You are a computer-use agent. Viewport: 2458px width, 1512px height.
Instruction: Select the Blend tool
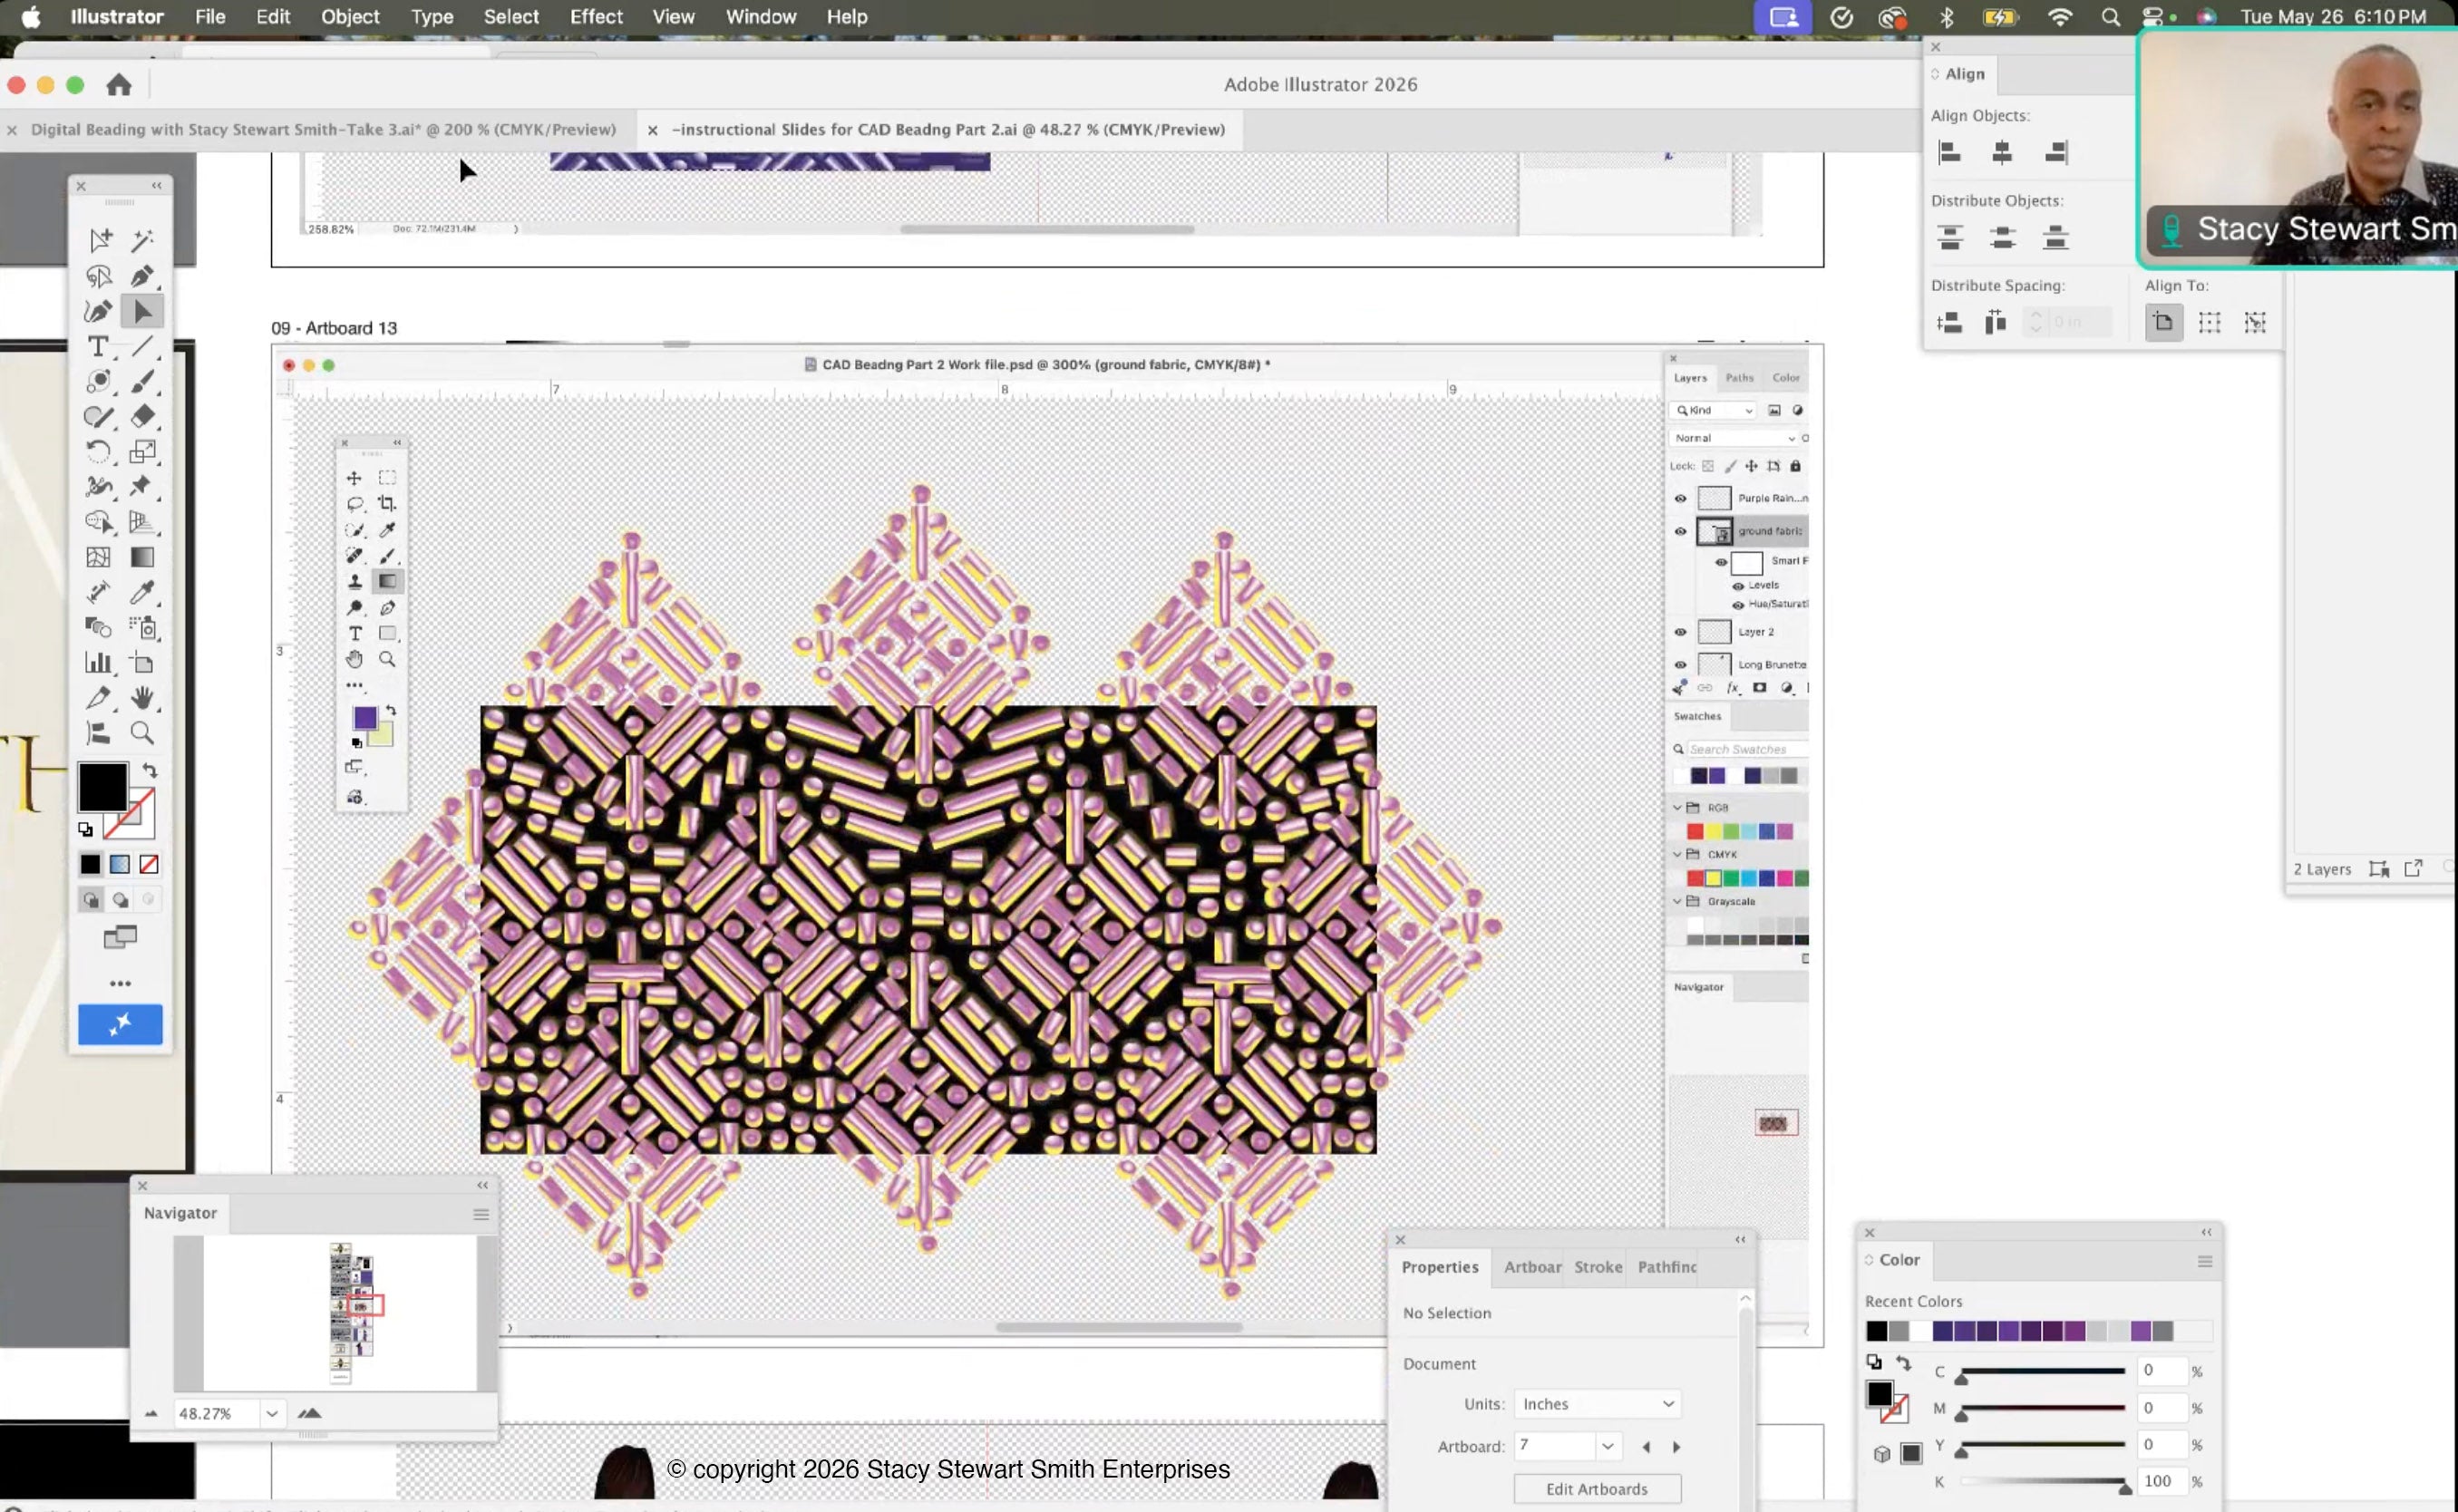[98, 627]
